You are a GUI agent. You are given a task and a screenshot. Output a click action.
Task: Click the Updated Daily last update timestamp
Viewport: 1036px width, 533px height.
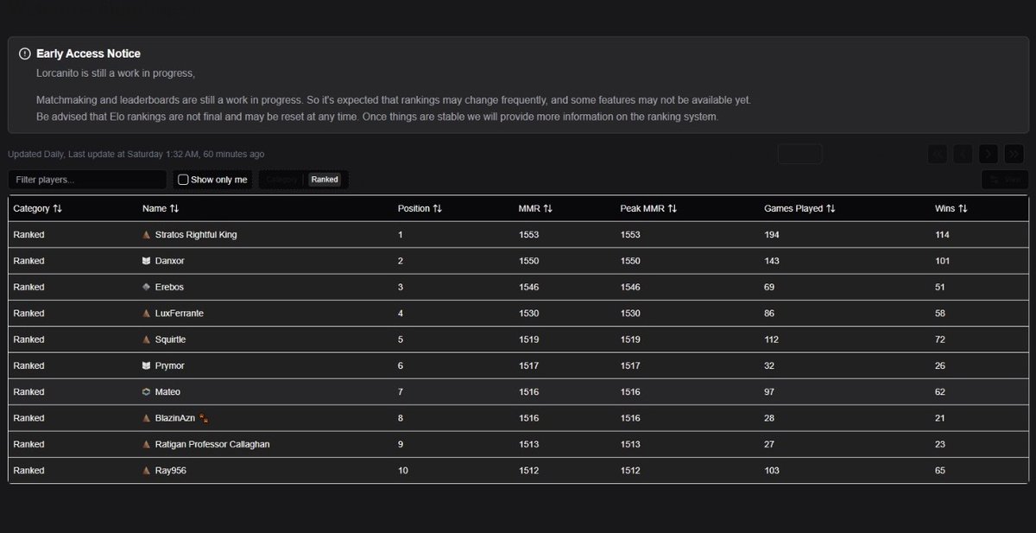pyautogui.click(x=136, y=154)
